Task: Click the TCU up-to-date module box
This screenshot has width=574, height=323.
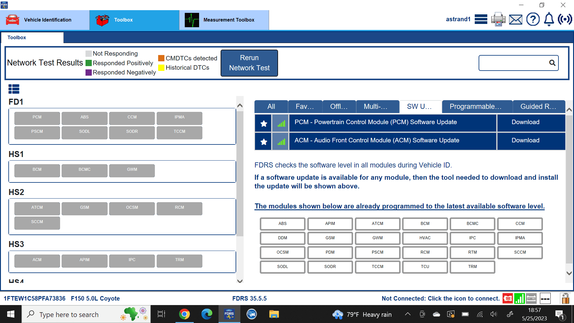Action: point(425,267)
